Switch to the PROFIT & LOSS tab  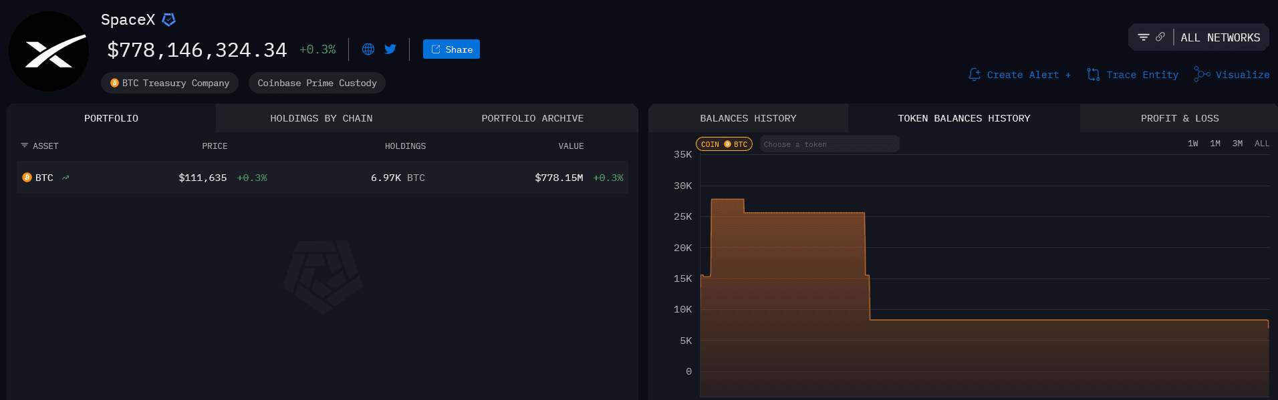pyautogui.click(x=1180, y=118)
